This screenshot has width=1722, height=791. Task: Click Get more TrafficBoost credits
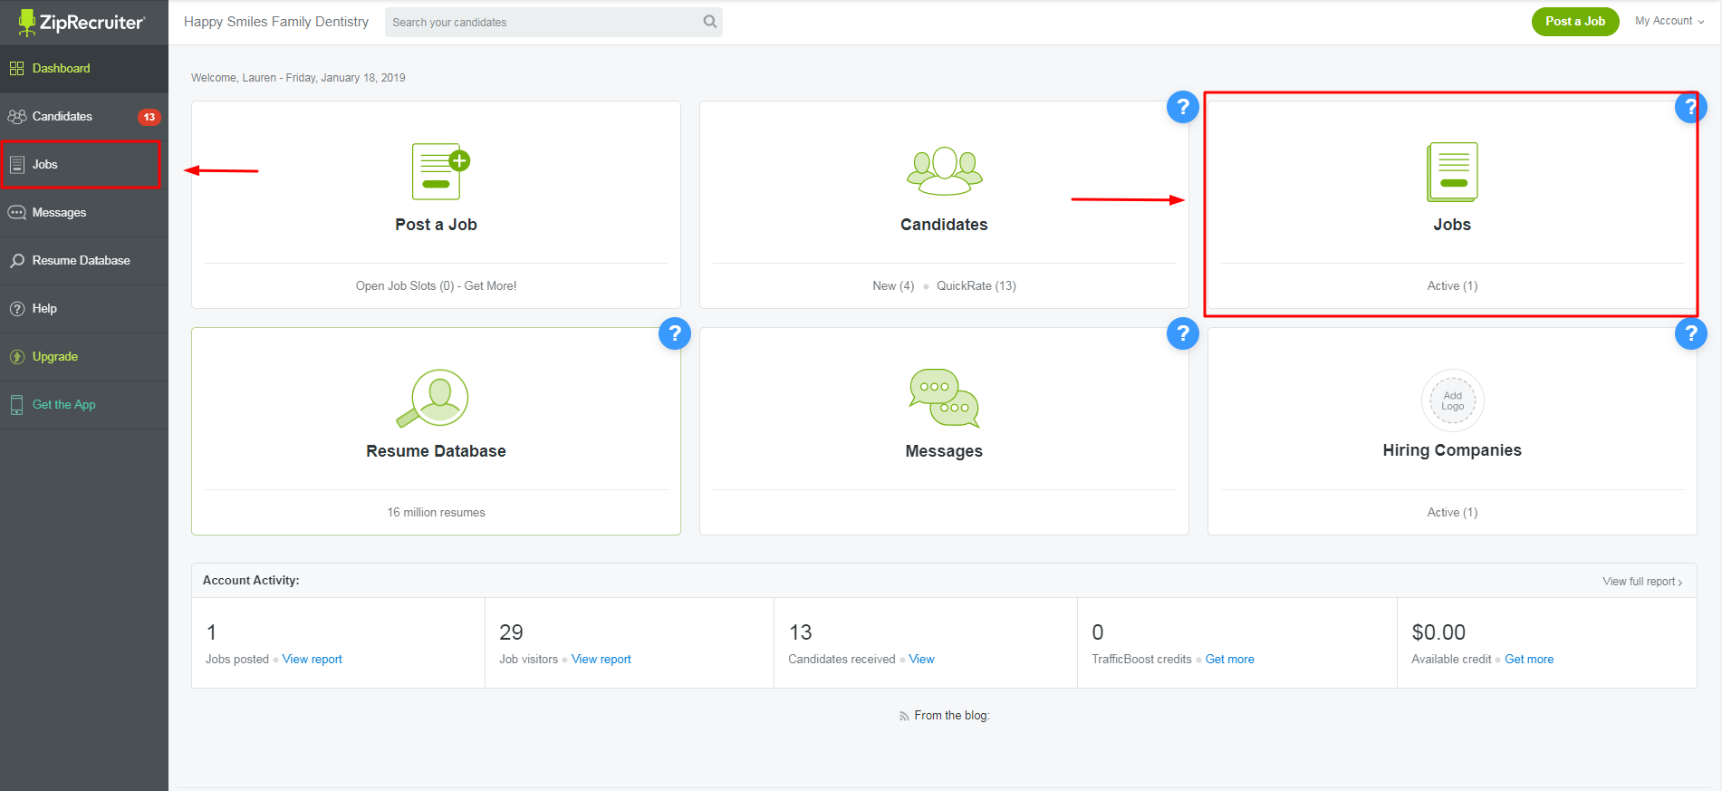1229,660
